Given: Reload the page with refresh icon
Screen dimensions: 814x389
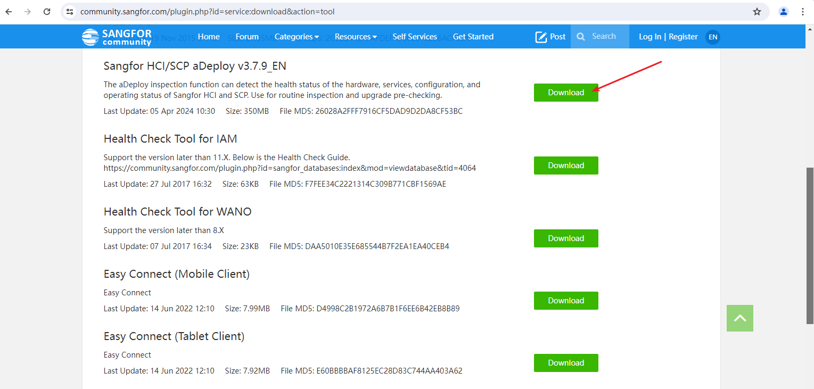Looking at the screenshot, I should click(x=47, y=12).
